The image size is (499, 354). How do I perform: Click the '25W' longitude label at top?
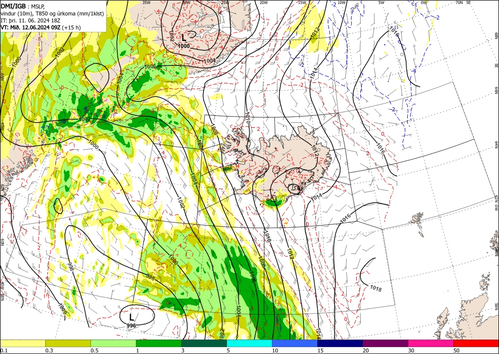[x=225, y=2]
